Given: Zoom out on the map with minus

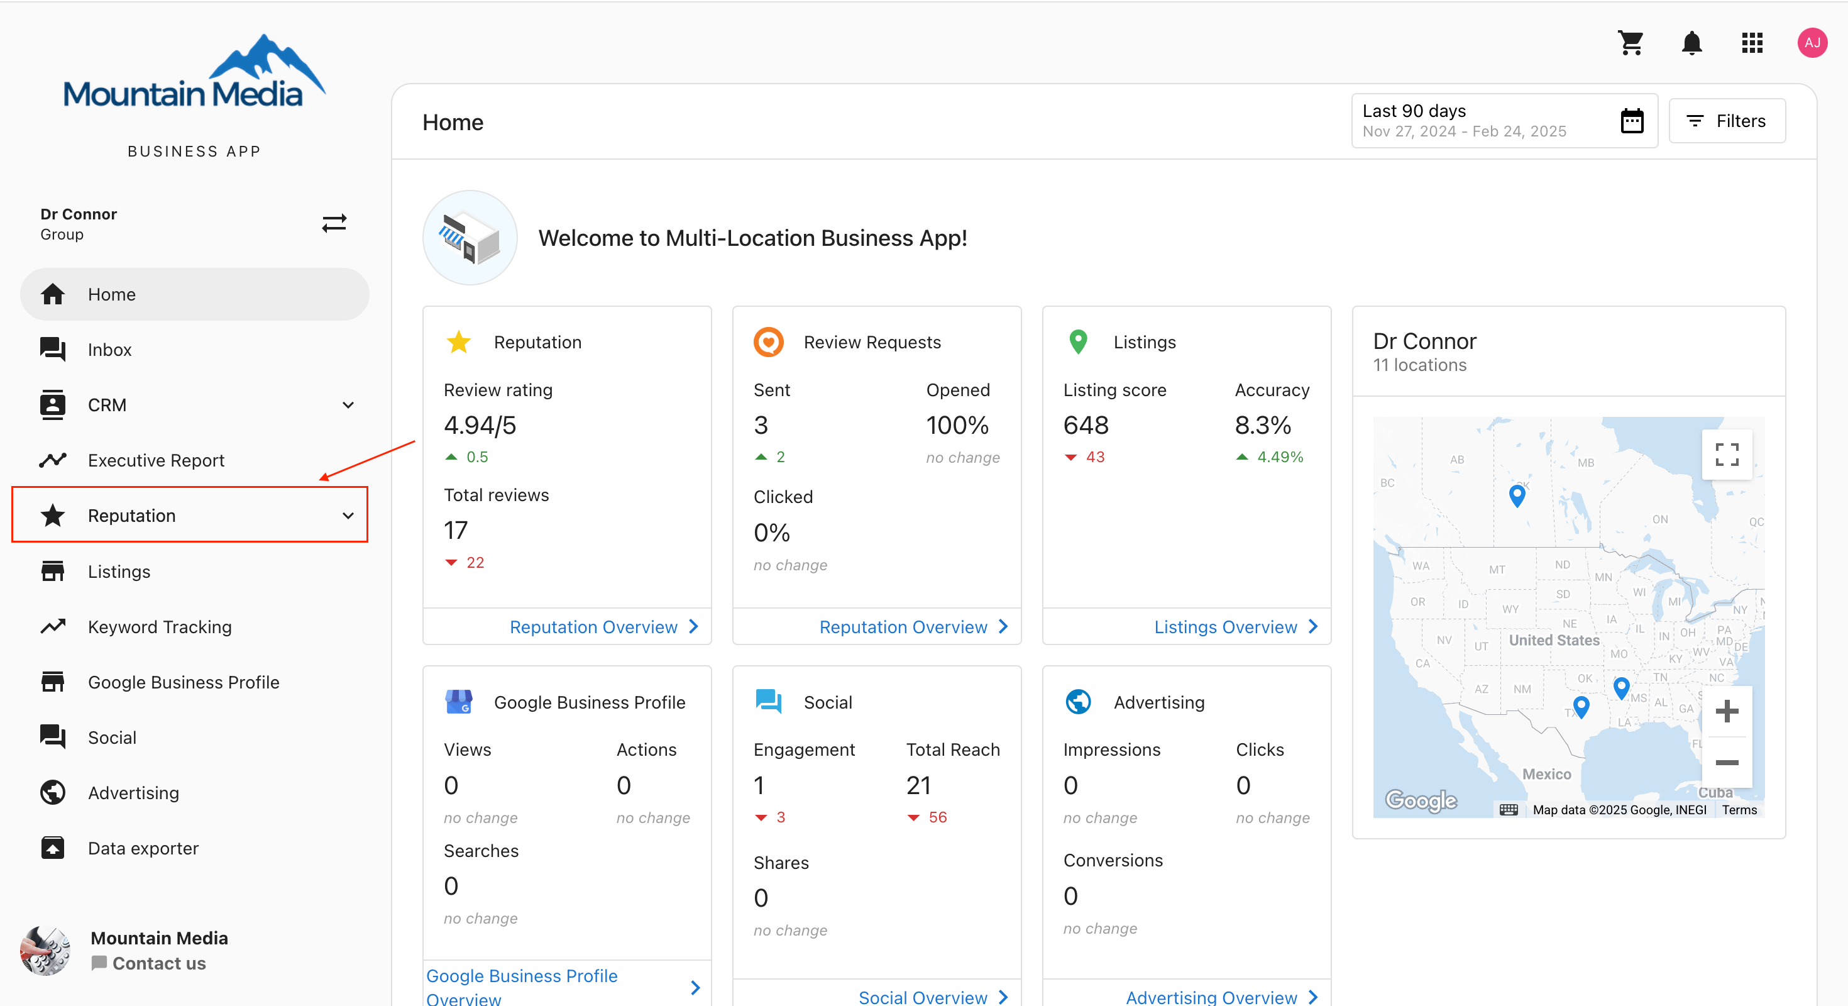Looking at the screenshot, I should click(x=1726, y=762).
